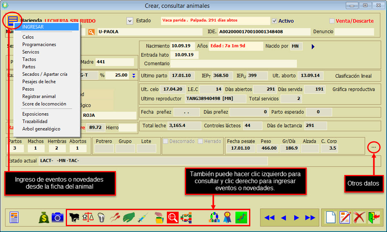Select Pesajes de leche from menu
Viewport: 387px width, 232px height.
pyautogui.click(x=39, y=82)
